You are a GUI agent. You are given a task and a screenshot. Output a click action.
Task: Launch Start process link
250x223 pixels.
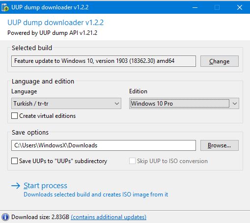pos(45,186)
